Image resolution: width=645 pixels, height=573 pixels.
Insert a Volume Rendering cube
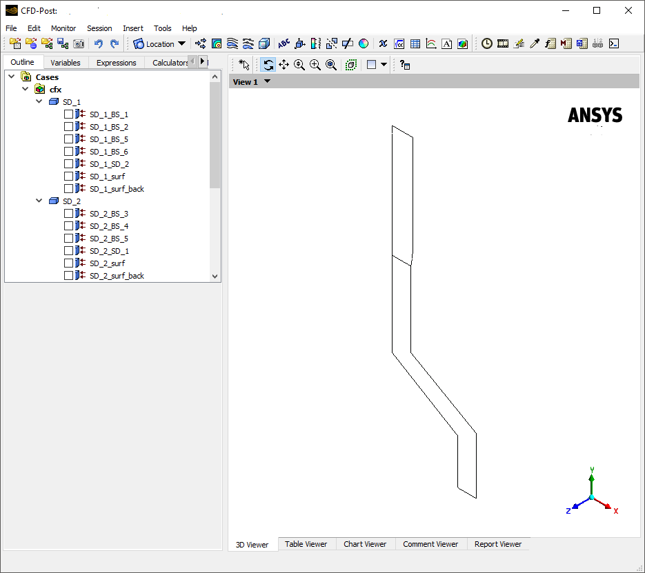[x=264, y=43]
